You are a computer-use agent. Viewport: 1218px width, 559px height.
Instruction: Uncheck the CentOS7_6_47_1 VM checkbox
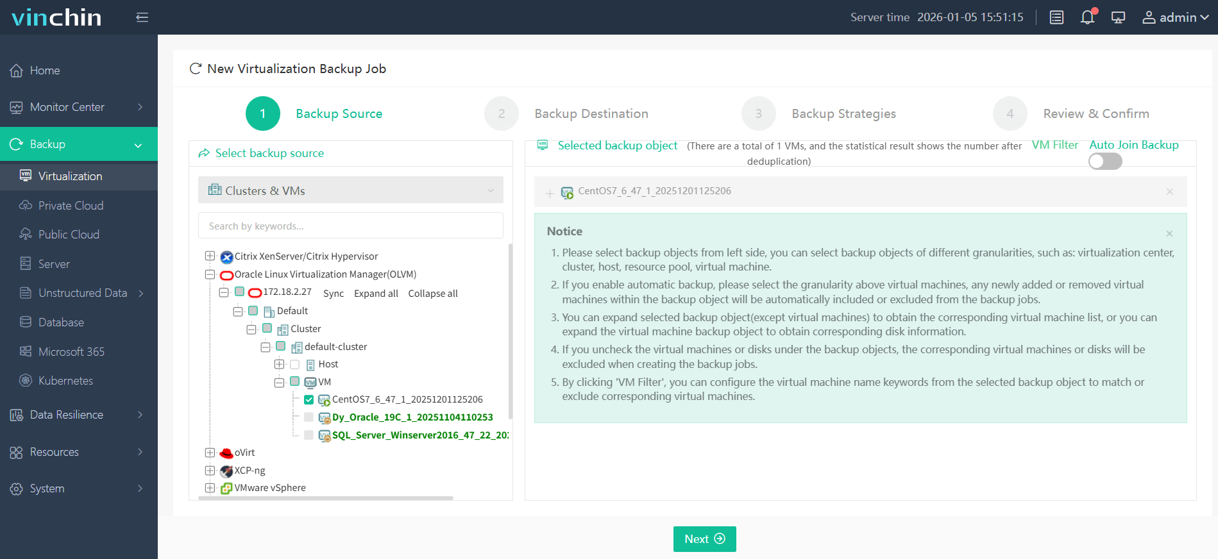[x=309, y=400]
